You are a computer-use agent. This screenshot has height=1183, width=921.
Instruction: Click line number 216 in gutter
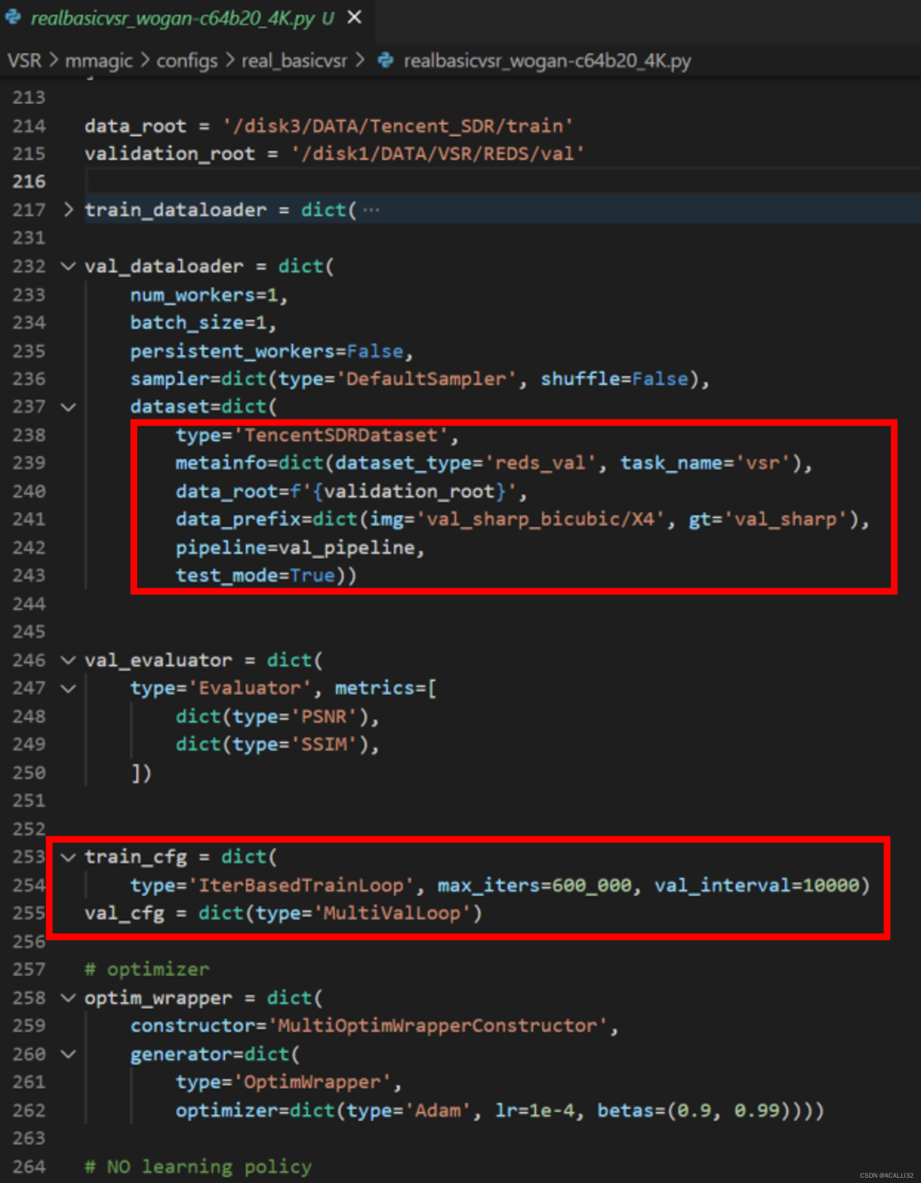[x=29, y=182]
